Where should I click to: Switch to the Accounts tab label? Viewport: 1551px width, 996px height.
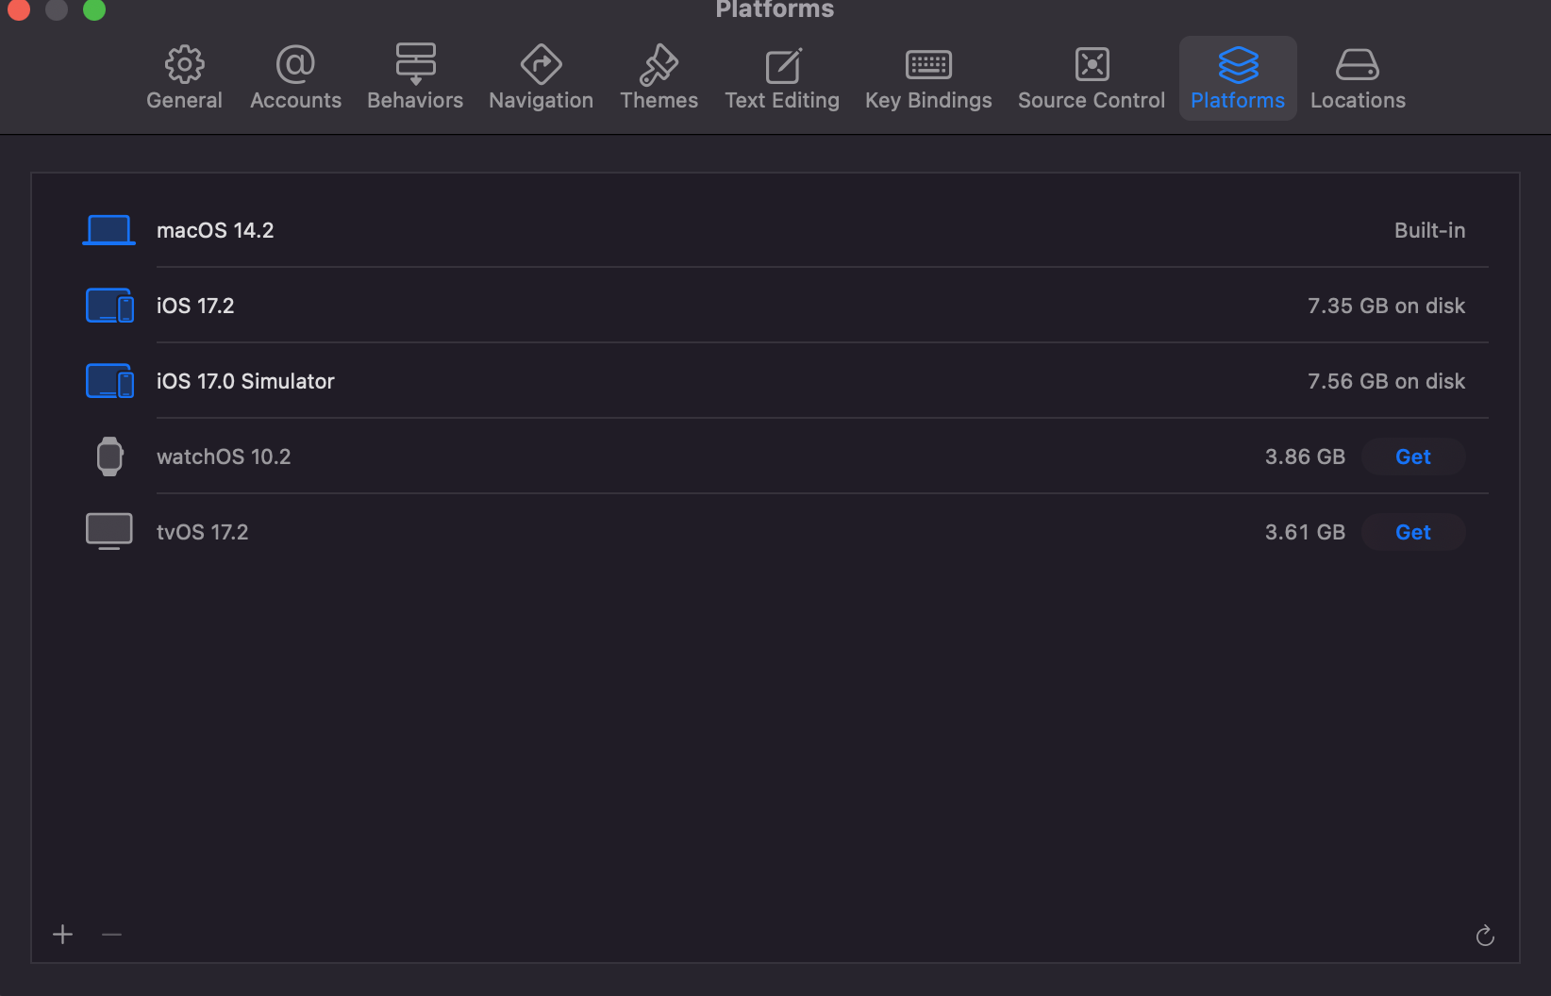click(295, 100)
